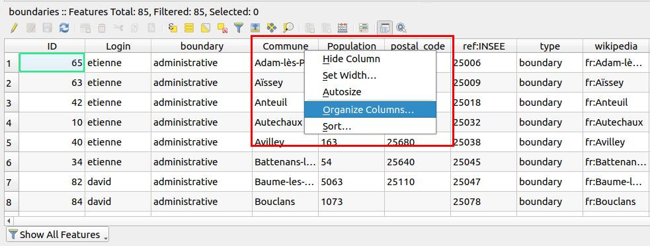This screenshot has height=246, width=650.
Task: Click the fr:Autechaux wikipedia cell
Action: pyautogui.click(x=616, y=122)
